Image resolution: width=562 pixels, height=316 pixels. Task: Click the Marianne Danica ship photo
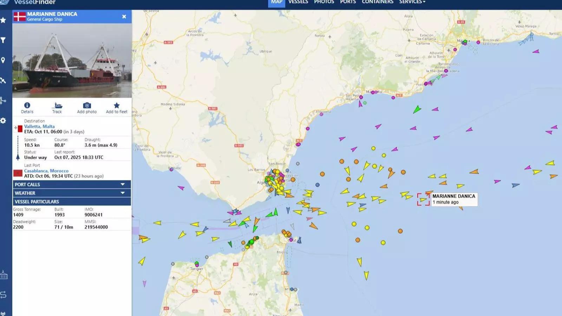72,60
